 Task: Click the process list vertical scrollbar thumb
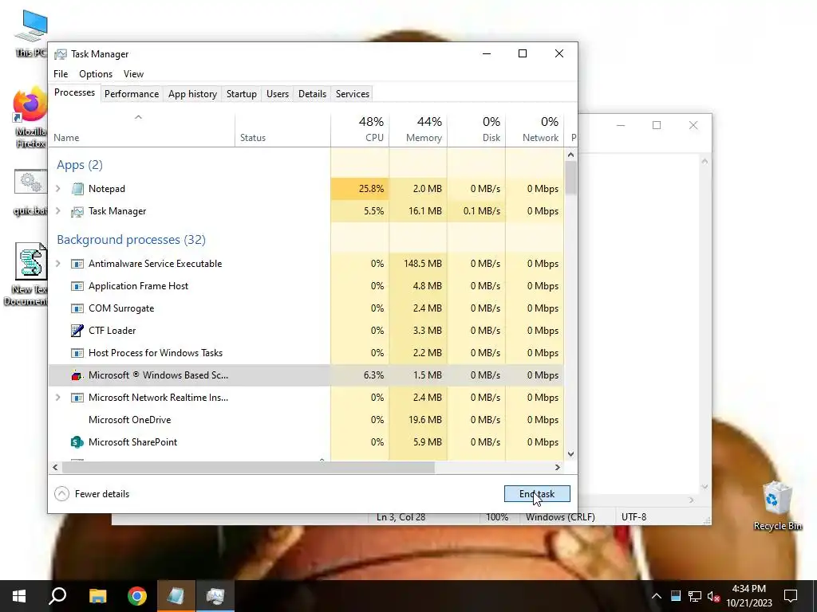(x=570, y=178)
